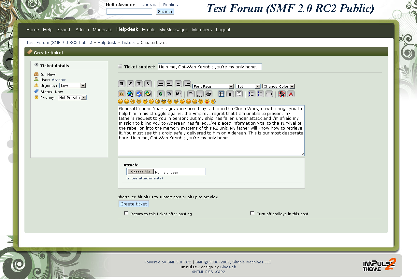
Task: Open Arantor's user profile link
Action: pyautogui.click(x=59, y=80)
